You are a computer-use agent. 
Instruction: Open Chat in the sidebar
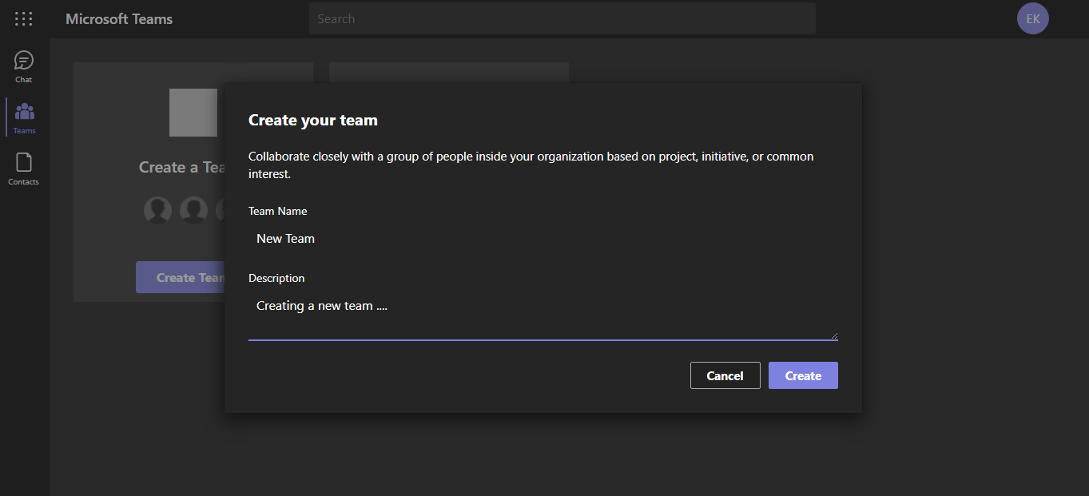[x=24, y=67]
